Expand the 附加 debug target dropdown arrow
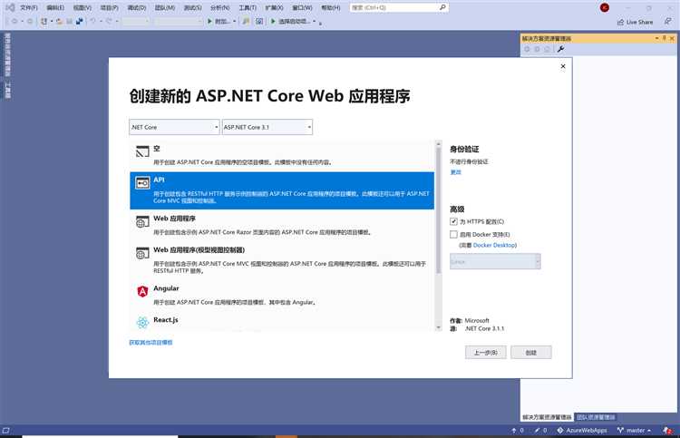This screenshot has width=680, height=438. [235, 21]
